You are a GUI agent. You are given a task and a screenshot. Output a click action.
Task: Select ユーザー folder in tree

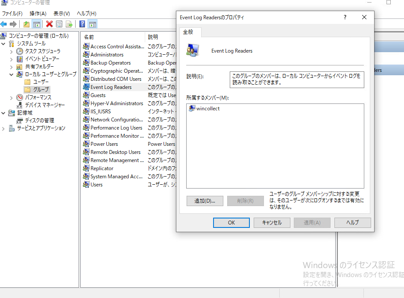(x=37, y=82)
